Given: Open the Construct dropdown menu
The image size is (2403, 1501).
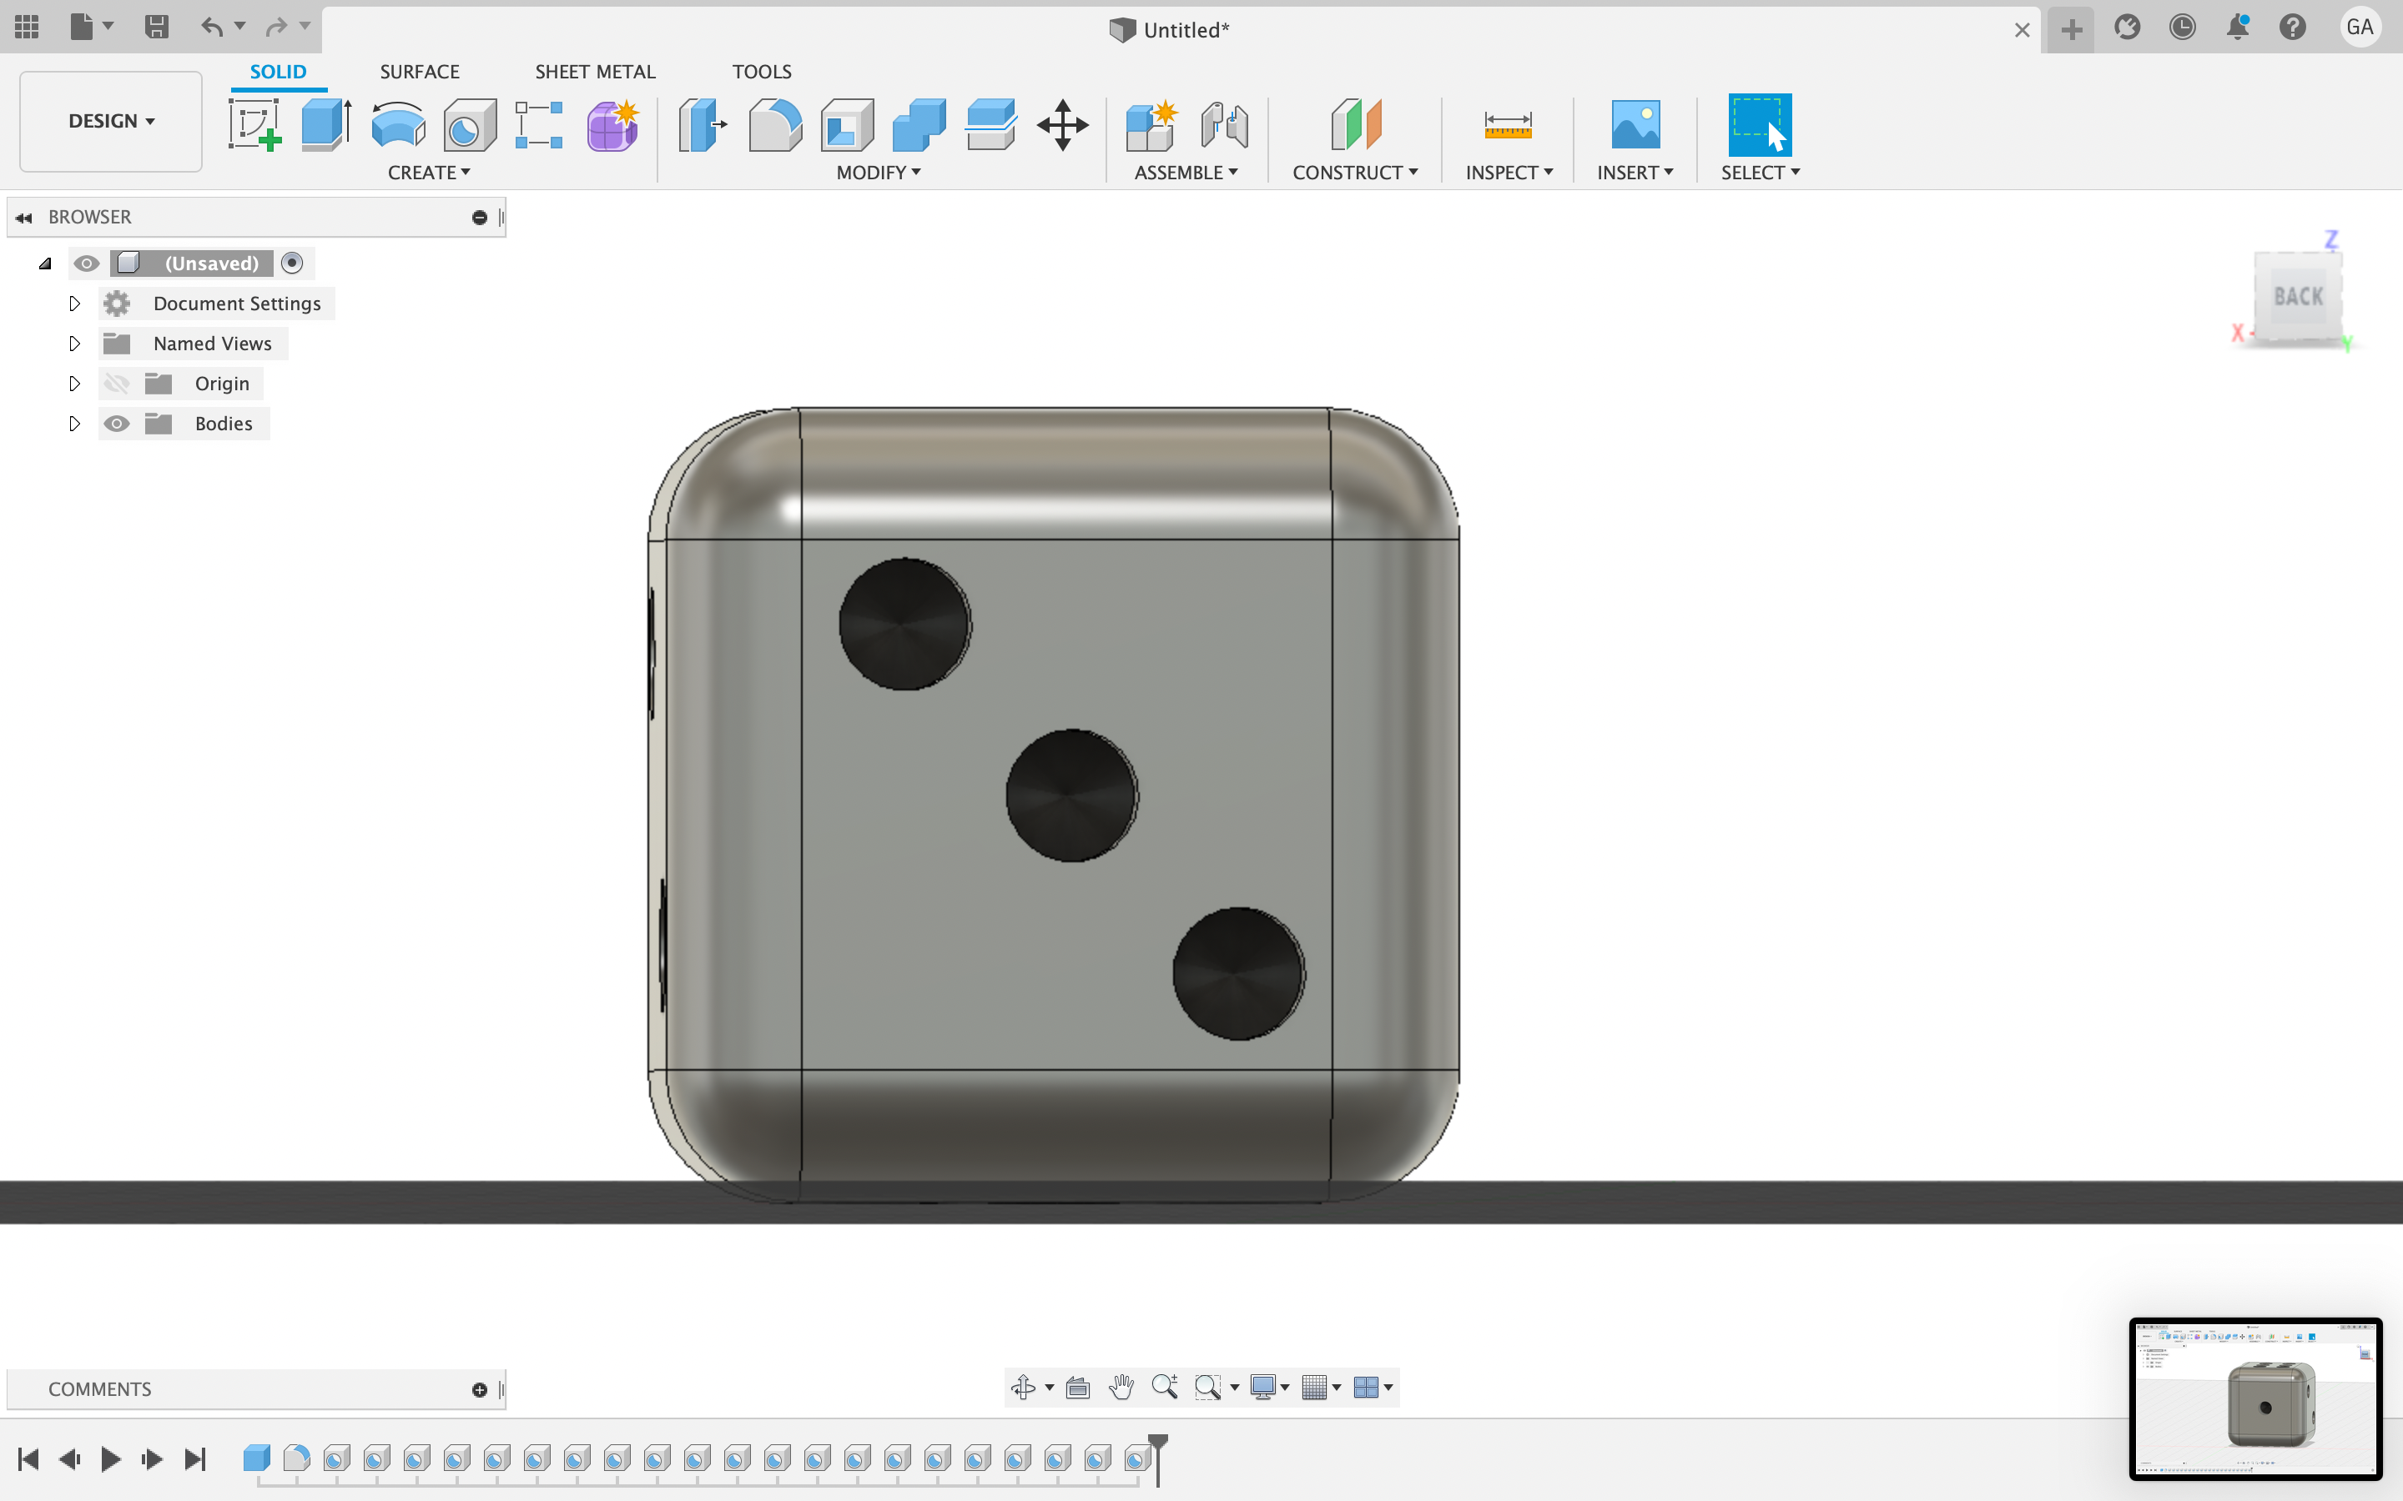Looking at the screenshot, I should pos(1354,172).
